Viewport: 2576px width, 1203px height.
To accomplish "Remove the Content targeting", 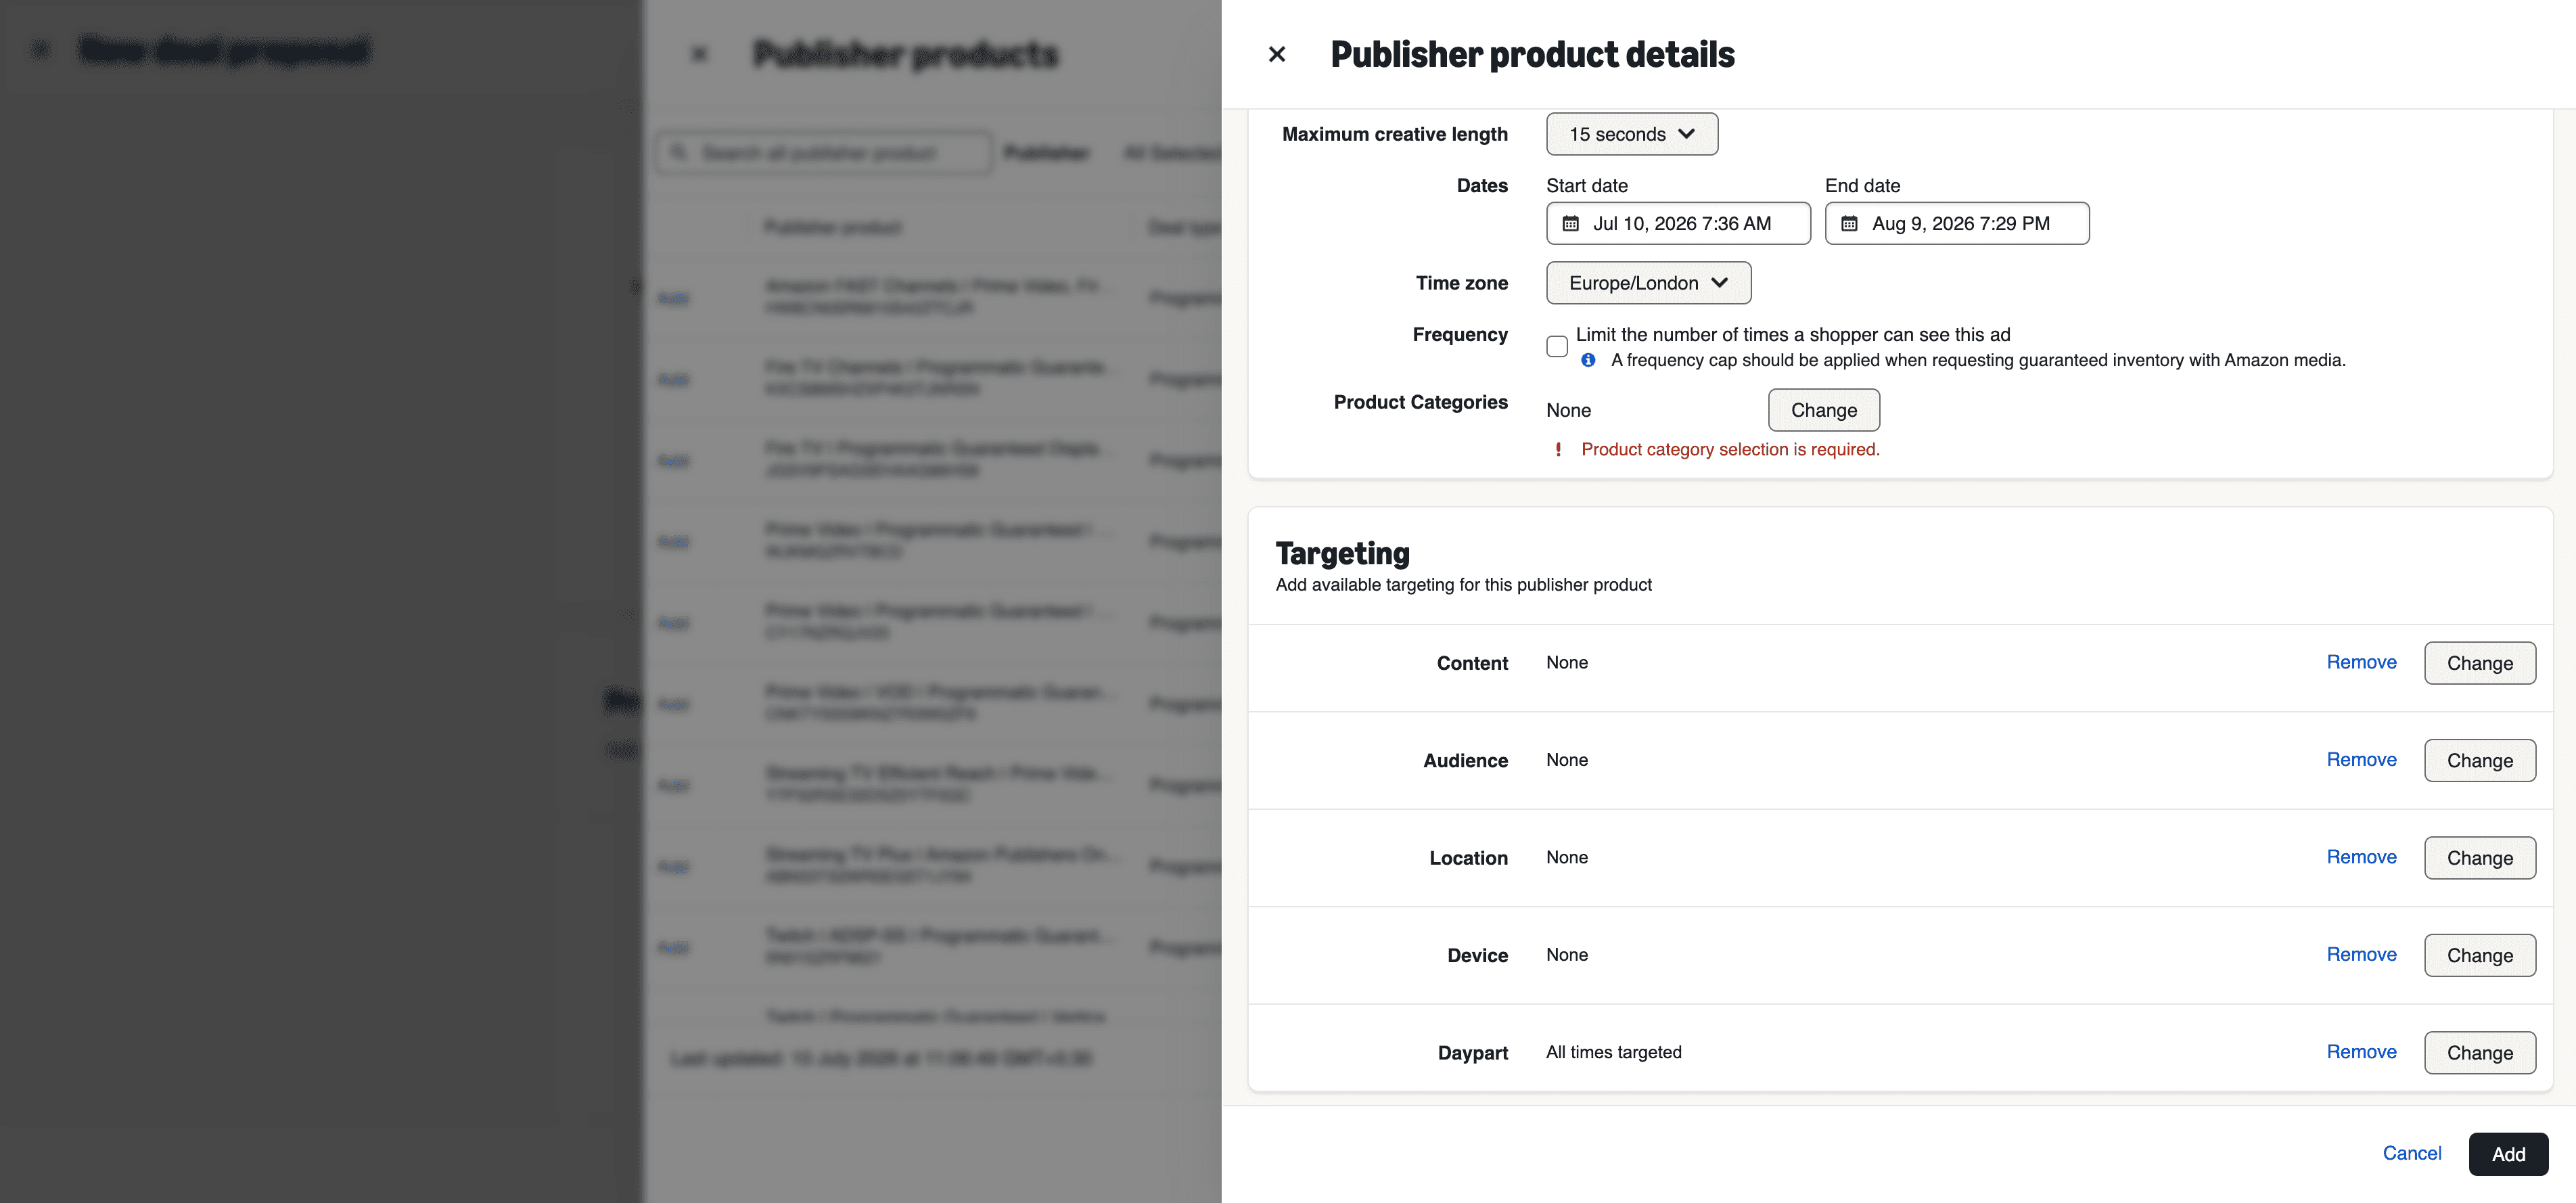I will (x=2361, y=662).
